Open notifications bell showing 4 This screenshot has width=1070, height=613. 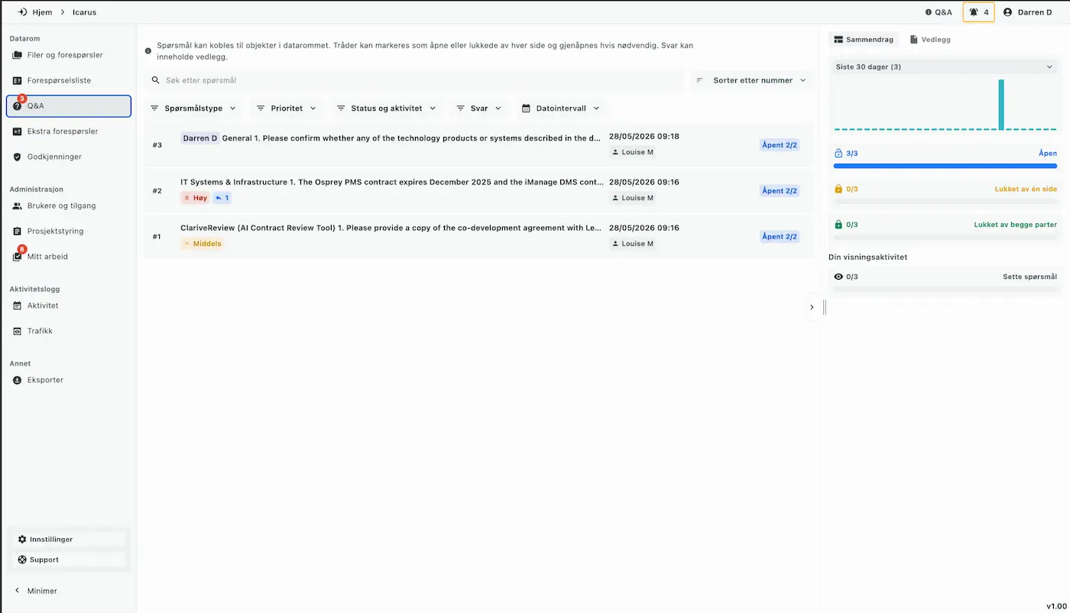978,12
